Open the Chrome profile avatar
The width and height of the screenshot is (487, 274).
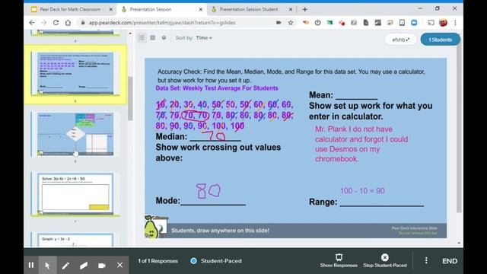(443, 23)
